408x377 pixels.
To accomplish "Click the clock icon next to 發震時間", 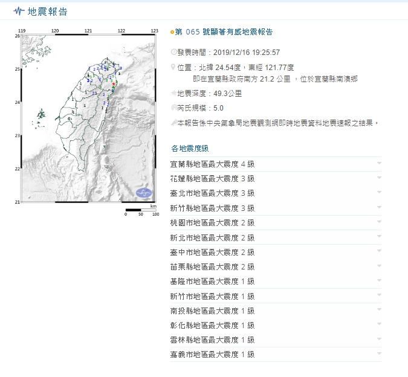I will click(174, 53).
